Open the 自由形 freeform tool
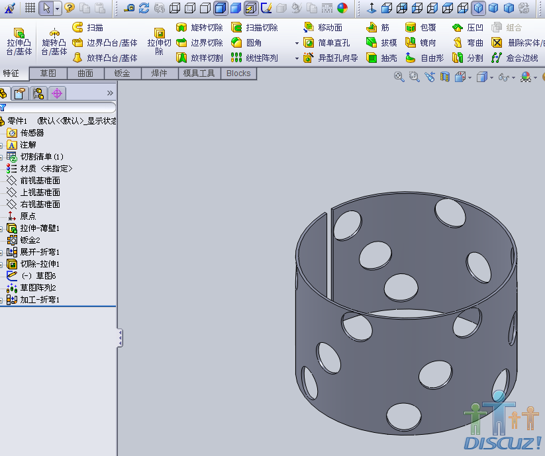545x456 pixels. [424, 58]
